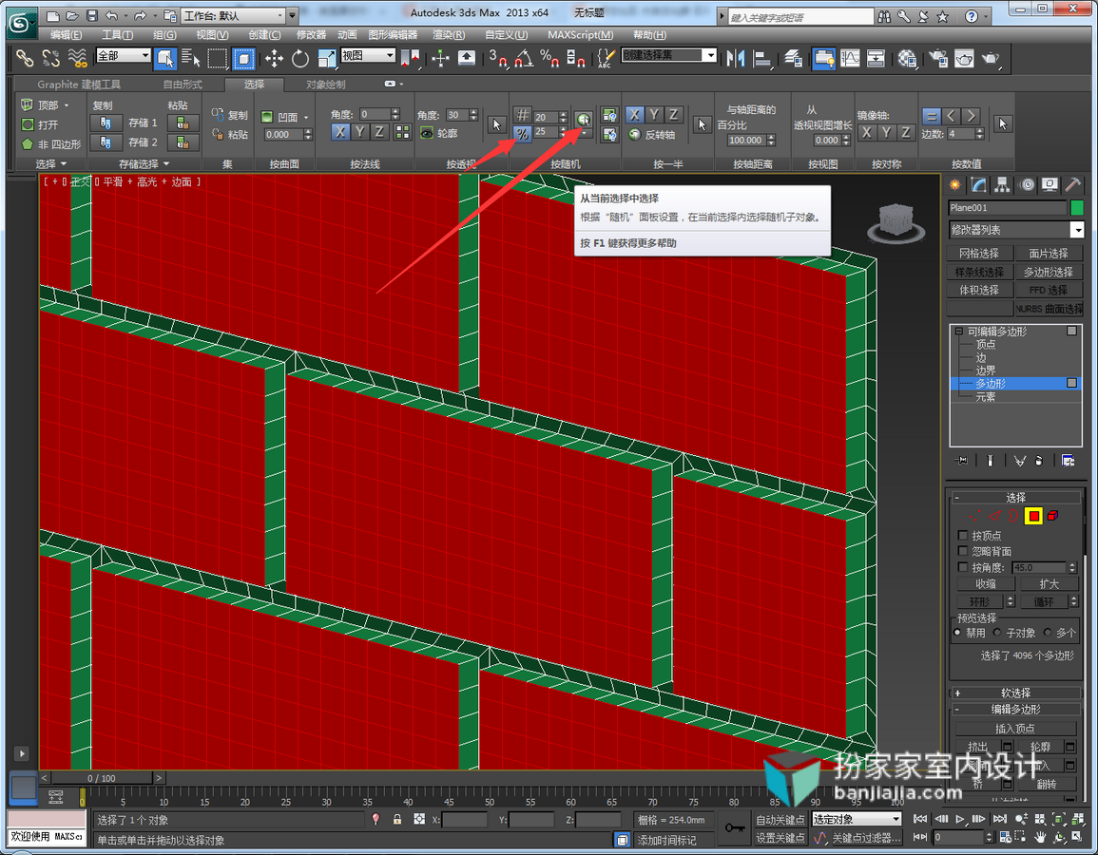
Task: Click the Unlink Selection icon
Action: 51,58
